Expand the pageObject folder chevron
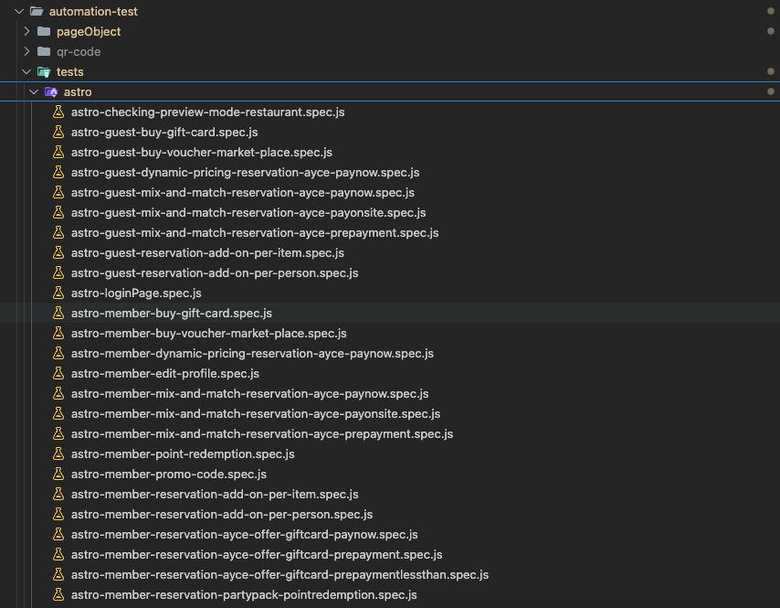780x608 pixels. click(x=26, y=32)
